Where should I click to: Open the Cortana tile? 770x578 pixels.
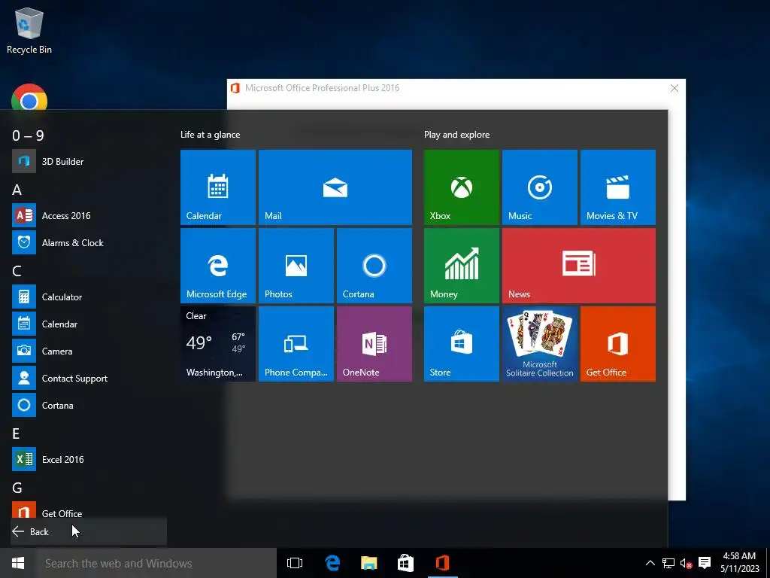pyautogui.click(x=374, y=266)
